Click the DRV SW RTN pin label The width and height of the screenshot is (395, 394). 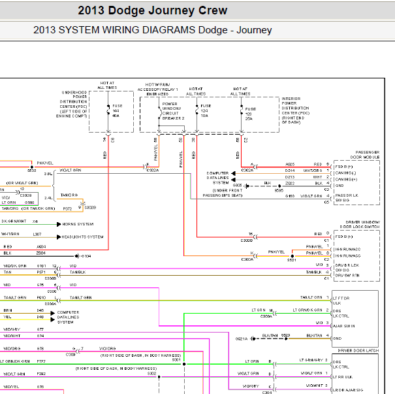[347, 275]
